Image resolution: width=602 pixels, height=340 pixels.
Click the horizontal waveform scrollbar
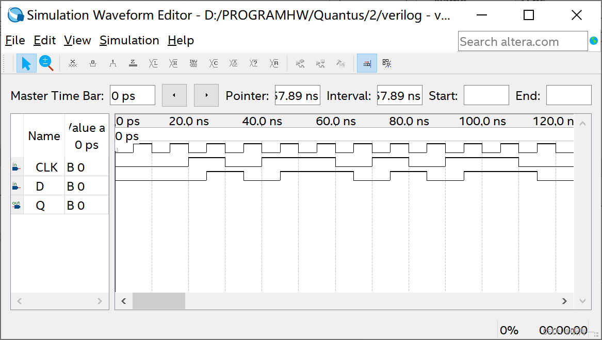[158, 300]
